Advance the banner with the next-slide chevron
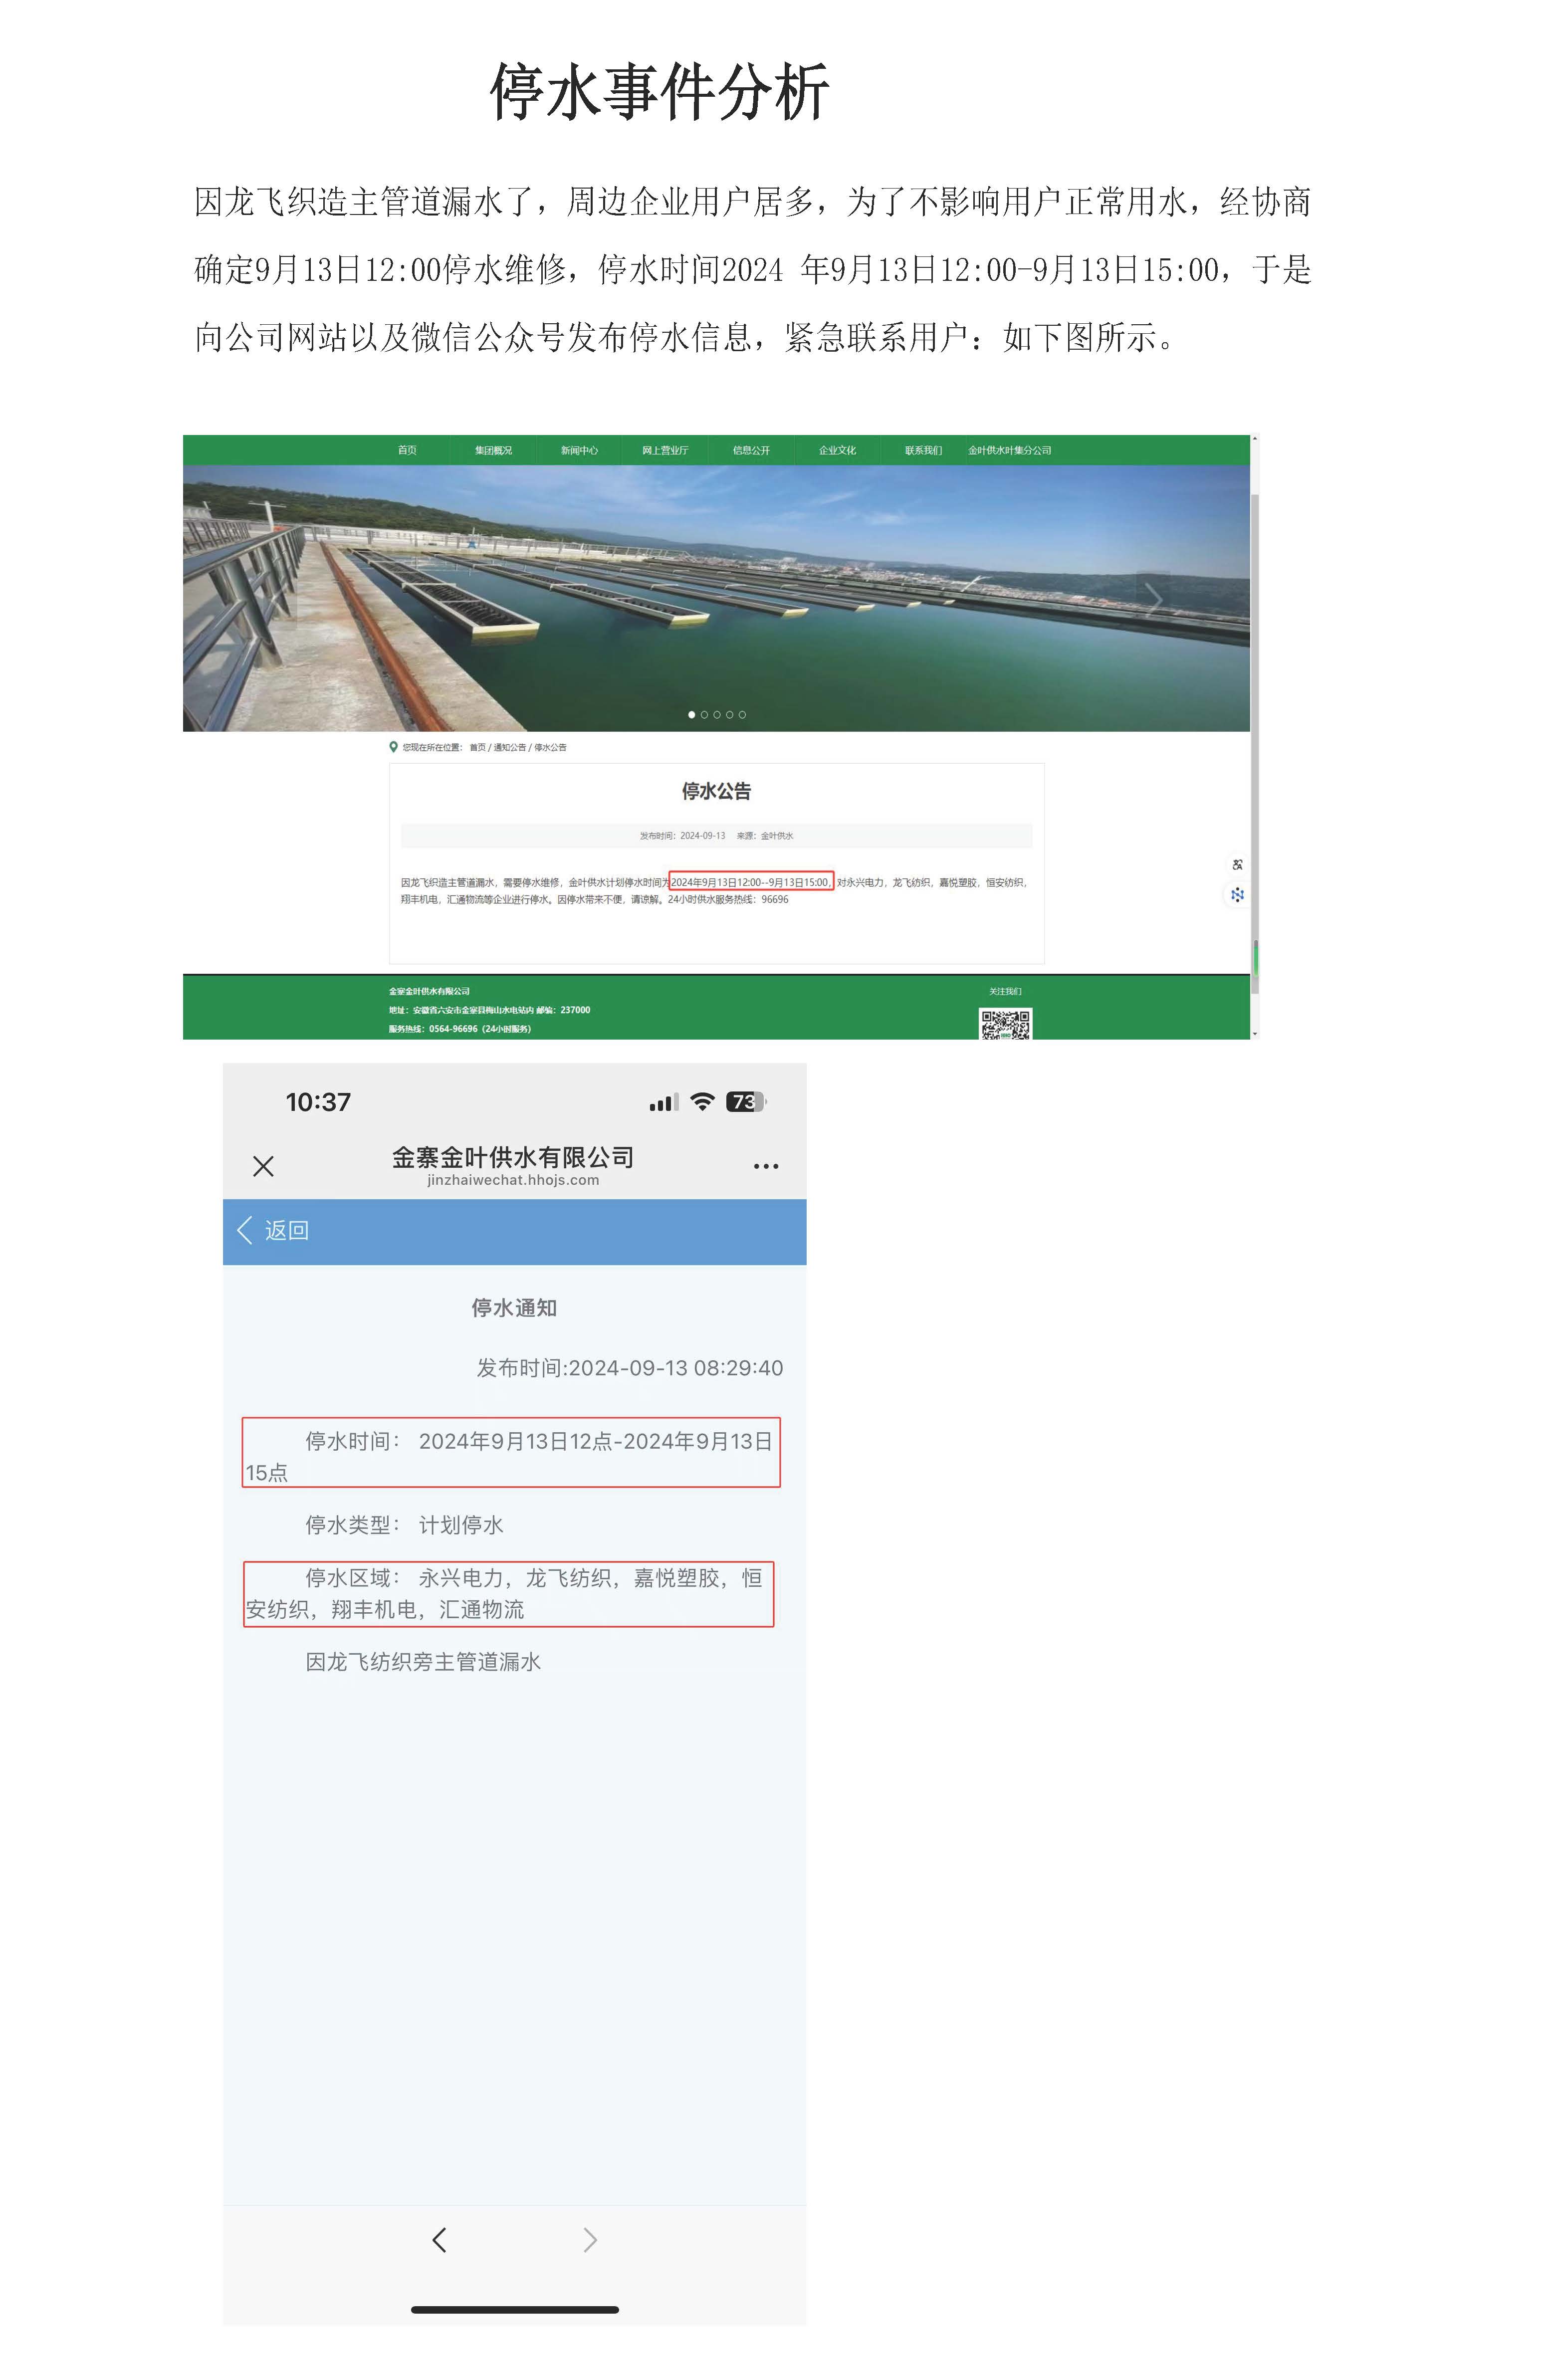 1153,599
